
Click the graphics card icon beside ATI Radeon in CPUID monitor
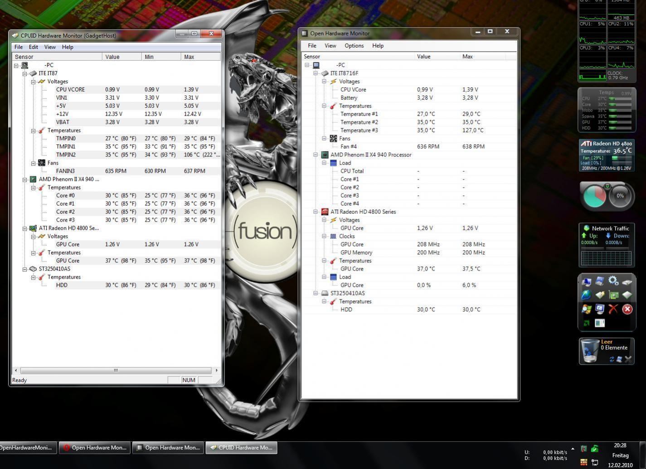[x=33, y=228]
